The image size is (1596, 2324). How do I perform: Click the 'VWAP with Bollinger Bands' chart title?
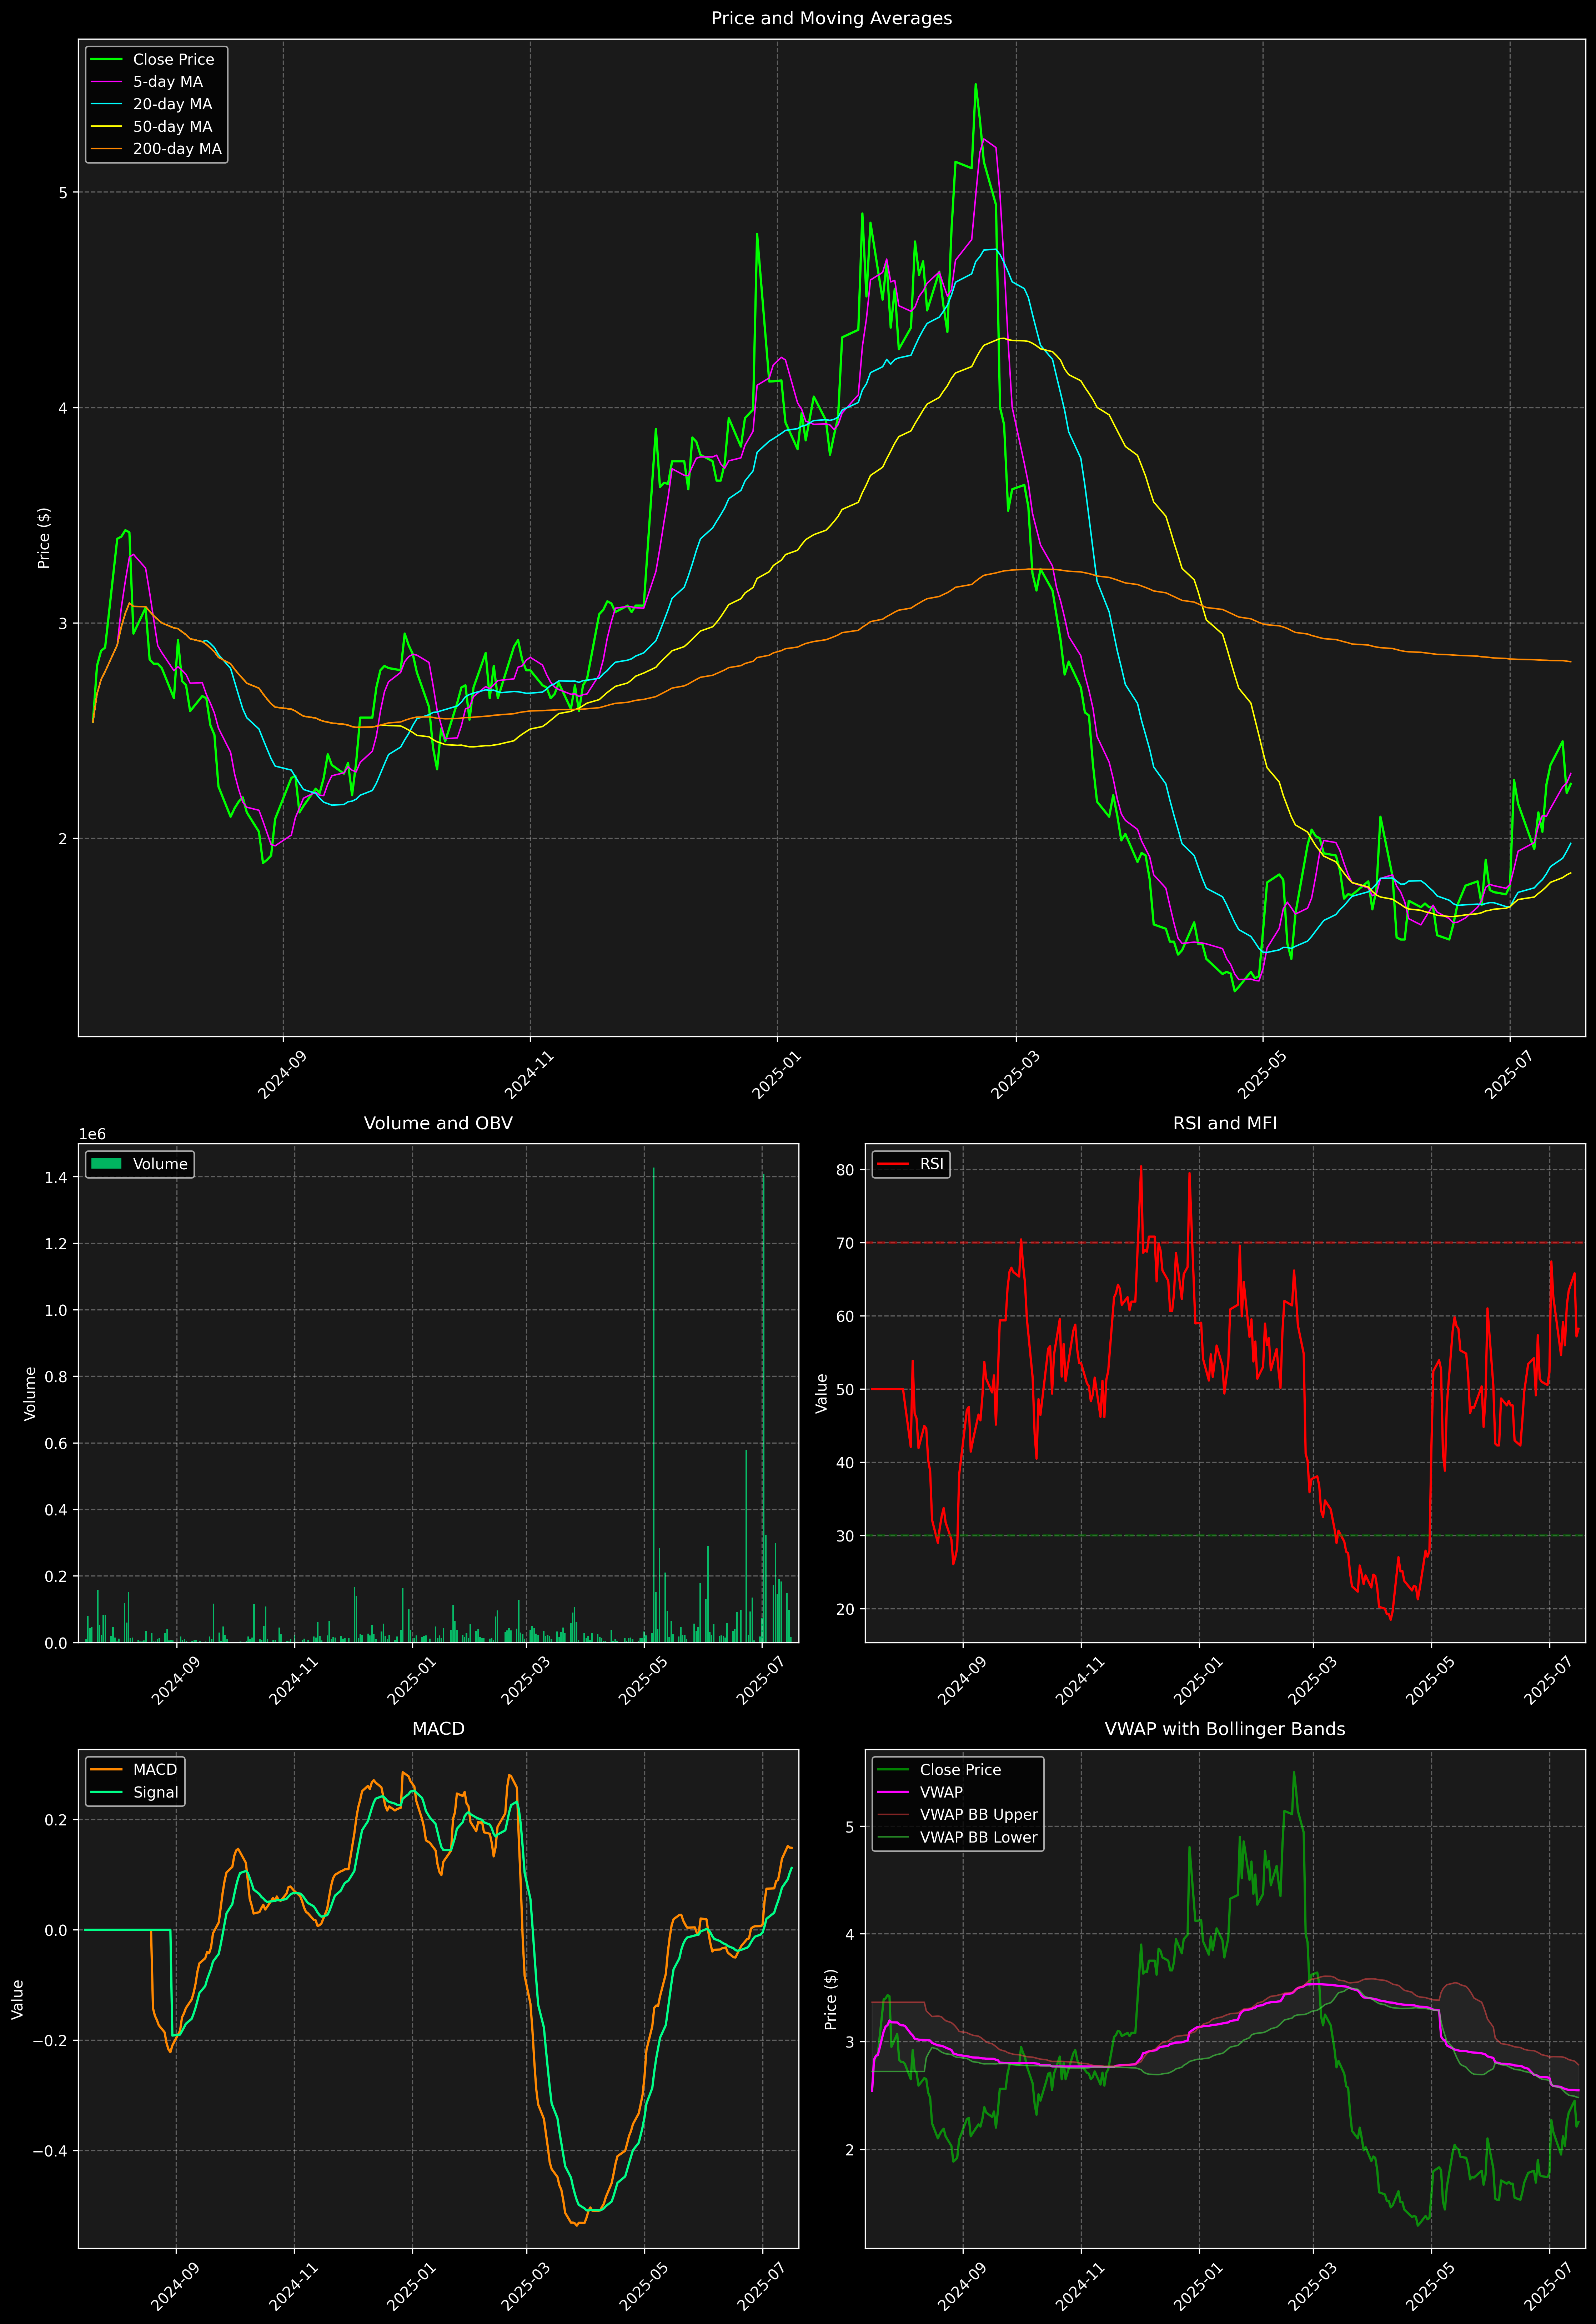tap(1225, 1729)
